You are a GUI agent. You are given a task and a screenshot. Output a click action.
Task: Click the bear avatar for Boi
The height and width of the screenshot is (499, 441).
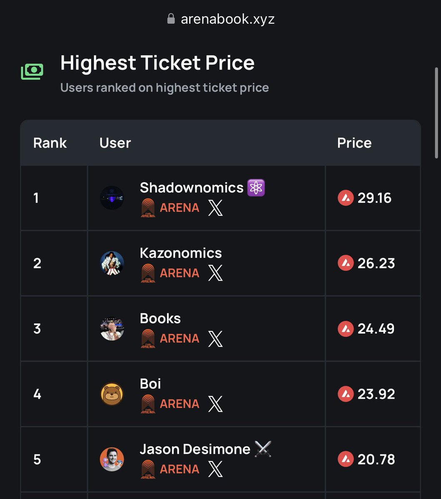point(112,394)
